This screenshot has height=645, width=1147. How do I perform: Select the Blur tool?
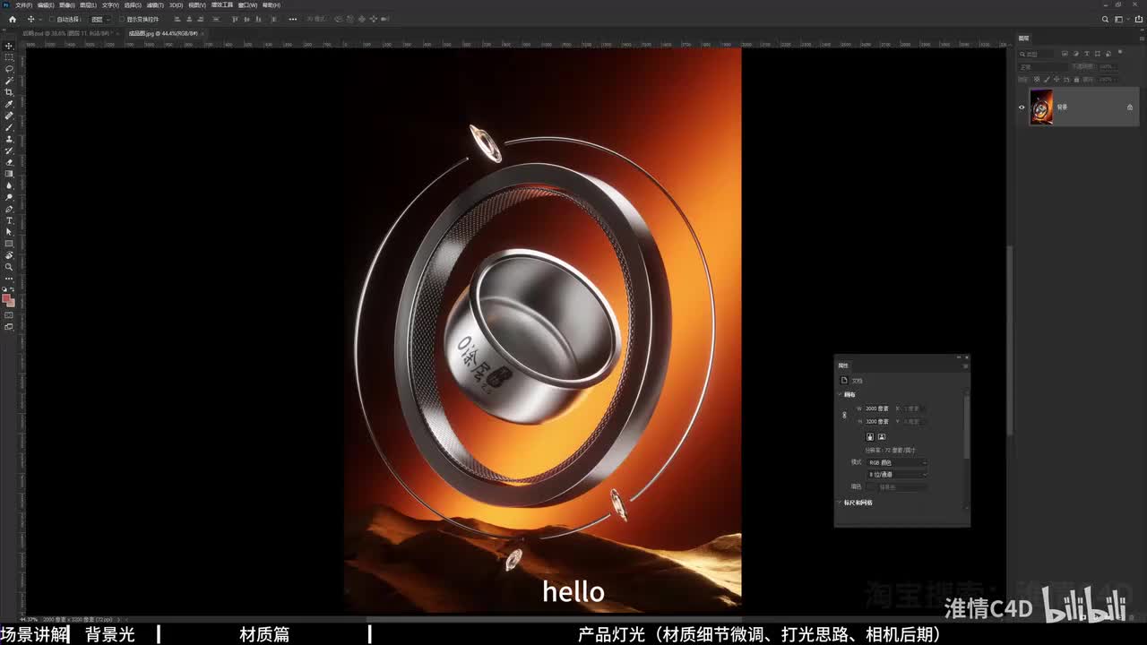coord(9,185)
